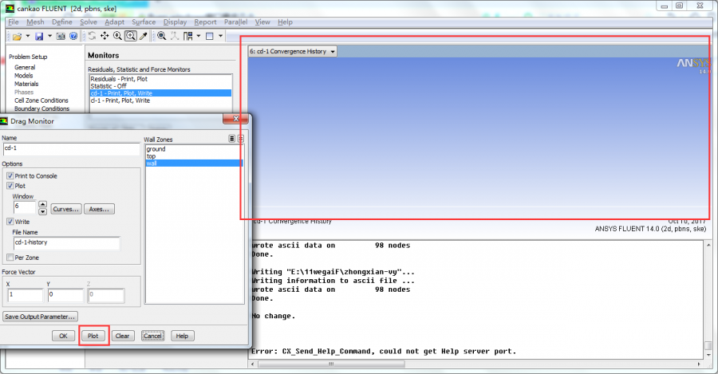Decrease the Window number with down arrow
The width and height of the screenshot is (718, 374).
point(42,211)
